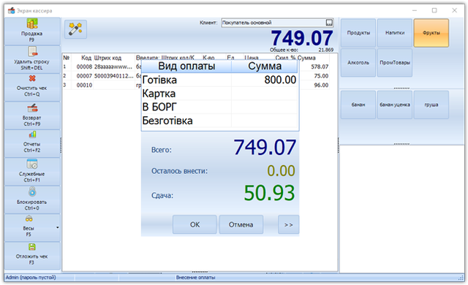
Task: Open Служебные service functions
Action: click(x=32, y=172)
